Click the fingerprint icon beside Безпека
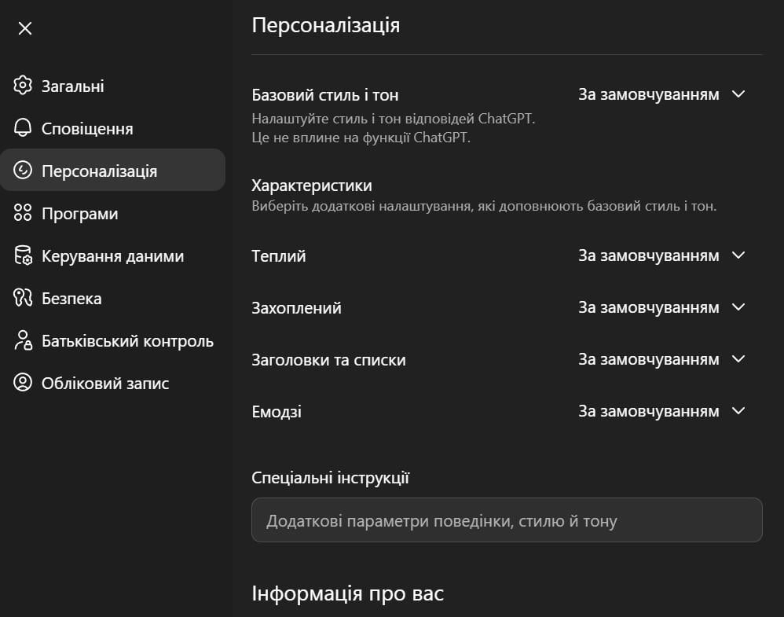The image size is (784, 617). (x=22, y=298)
